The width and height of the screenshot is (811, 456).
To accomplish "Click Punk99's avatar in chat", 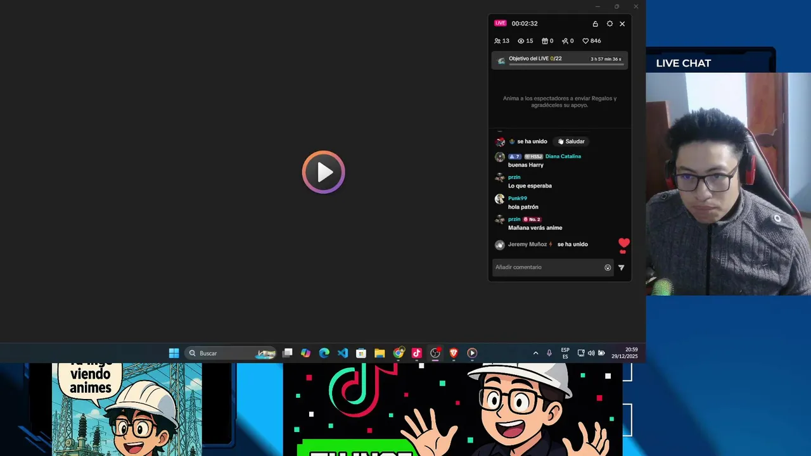I will tap(500, 199).
